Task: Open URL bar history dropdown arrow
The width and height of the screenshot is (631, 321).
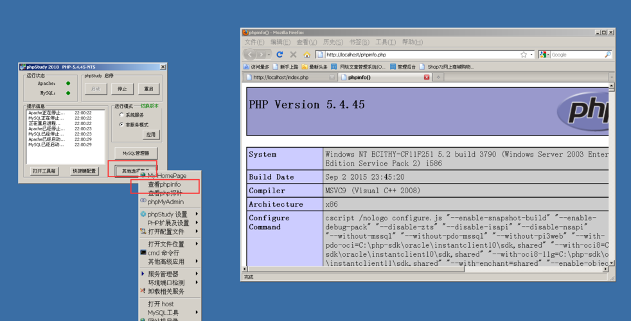Action: coord(531,55)
